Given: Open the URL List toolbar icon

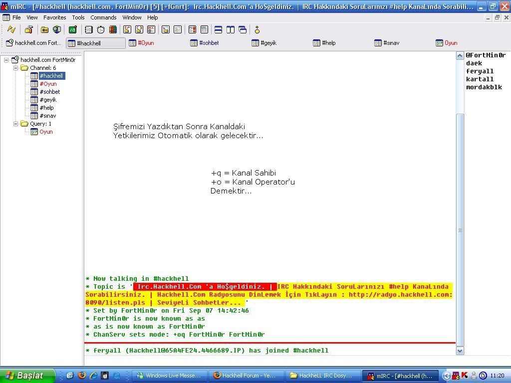Looking at the screenshot, I should pos(204,30).
